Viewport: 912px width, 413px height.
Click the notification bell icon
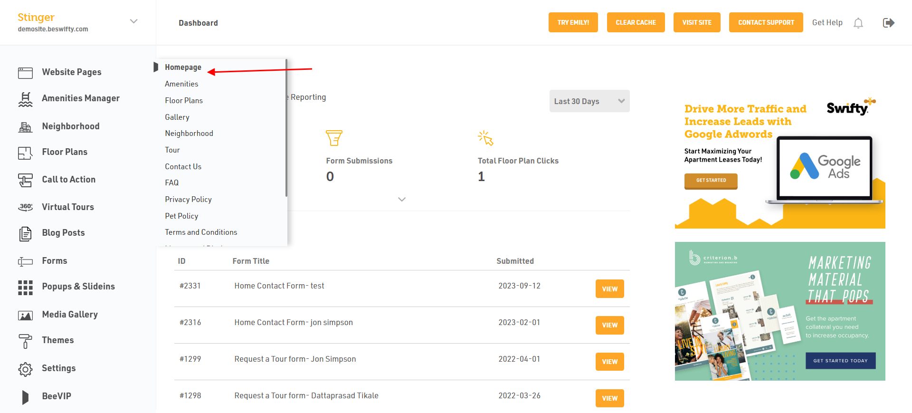[x=858, y=23]
